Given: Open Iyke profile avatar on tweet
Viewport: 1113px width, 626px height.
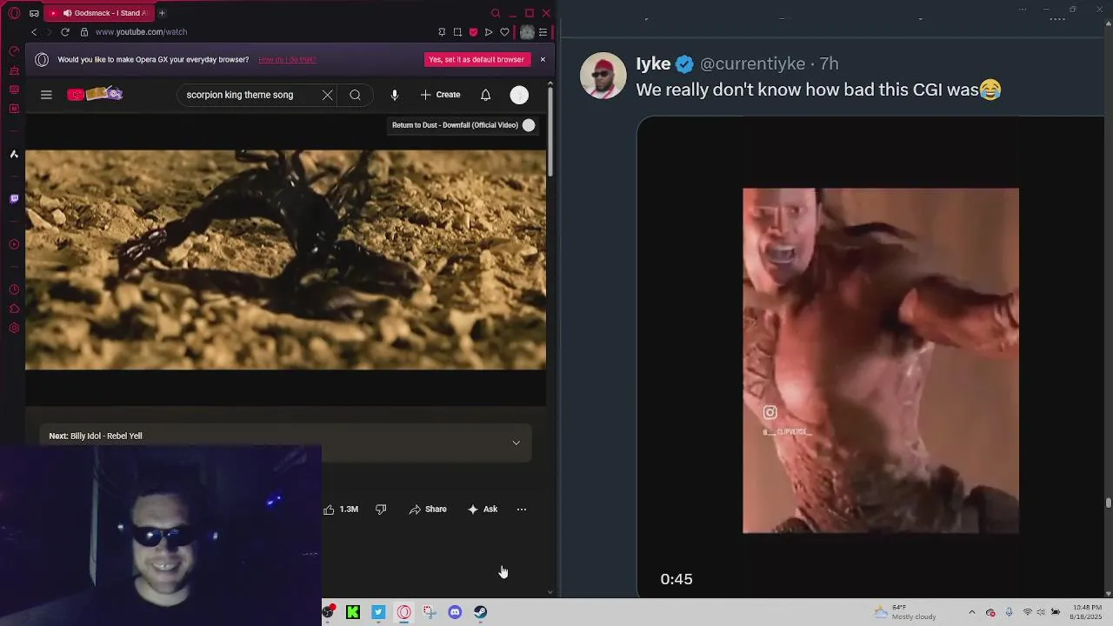Looking at the screenshot, I should click(603, 76).
